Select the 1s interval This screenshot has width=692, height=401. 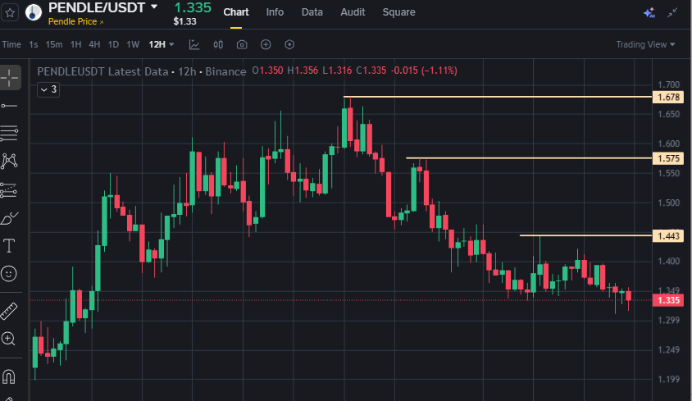[34, 44]
